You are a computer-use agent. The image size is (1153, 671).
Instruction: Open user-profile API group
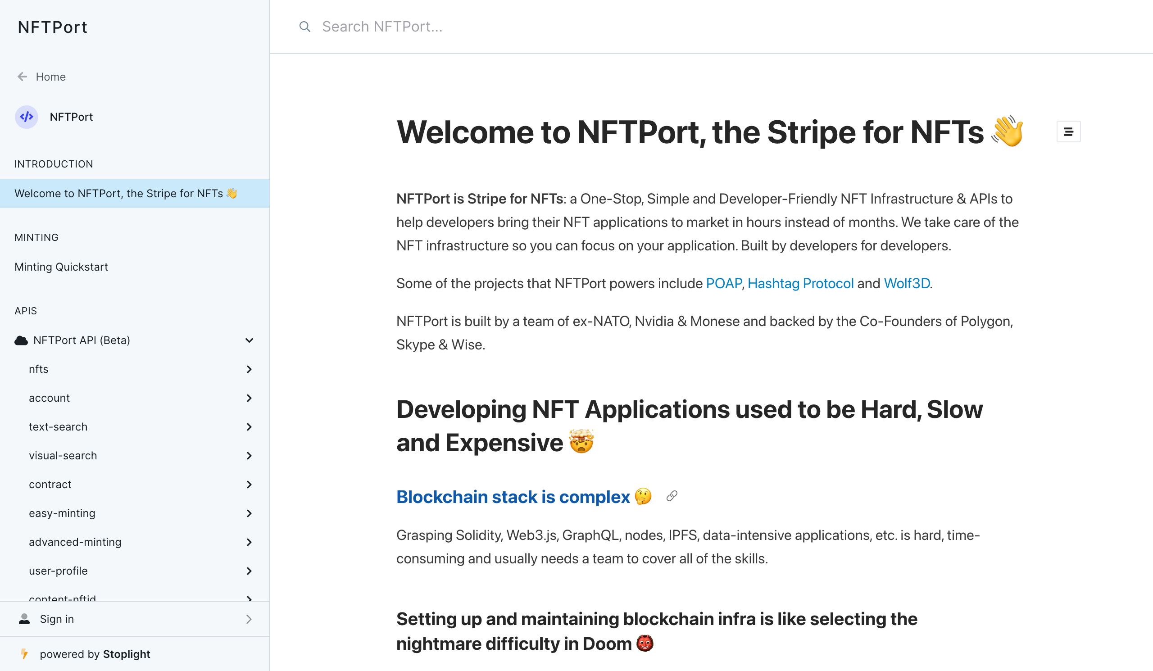135,571
